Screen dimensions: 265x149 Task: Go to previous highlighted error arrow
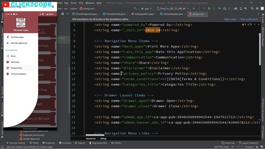click(255, 24)
